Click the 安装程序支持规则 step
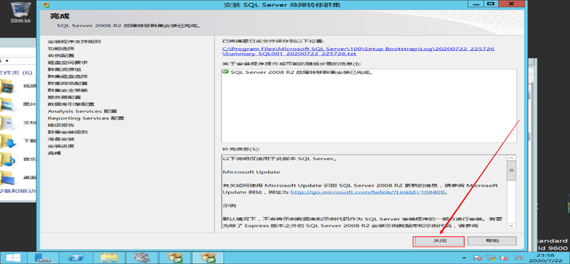Image resolution: width=570 pixels, height=264 pixels. pos(74,41)
